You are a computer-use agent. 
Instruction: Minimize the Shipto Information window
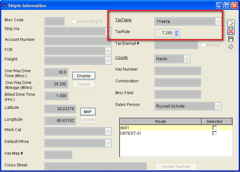[x=219, y=6]
